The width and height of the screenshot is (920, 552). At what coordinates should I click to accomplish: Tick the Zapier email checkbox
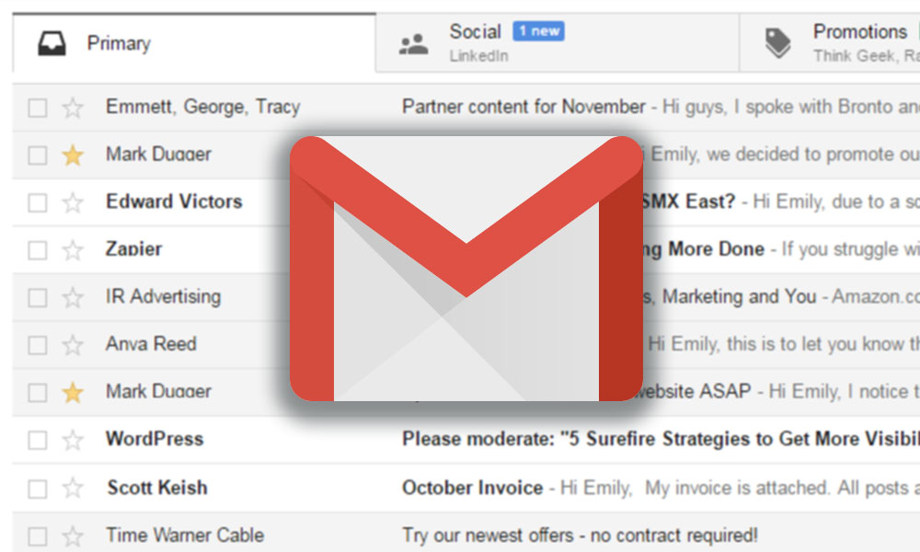tap(38, 250)
